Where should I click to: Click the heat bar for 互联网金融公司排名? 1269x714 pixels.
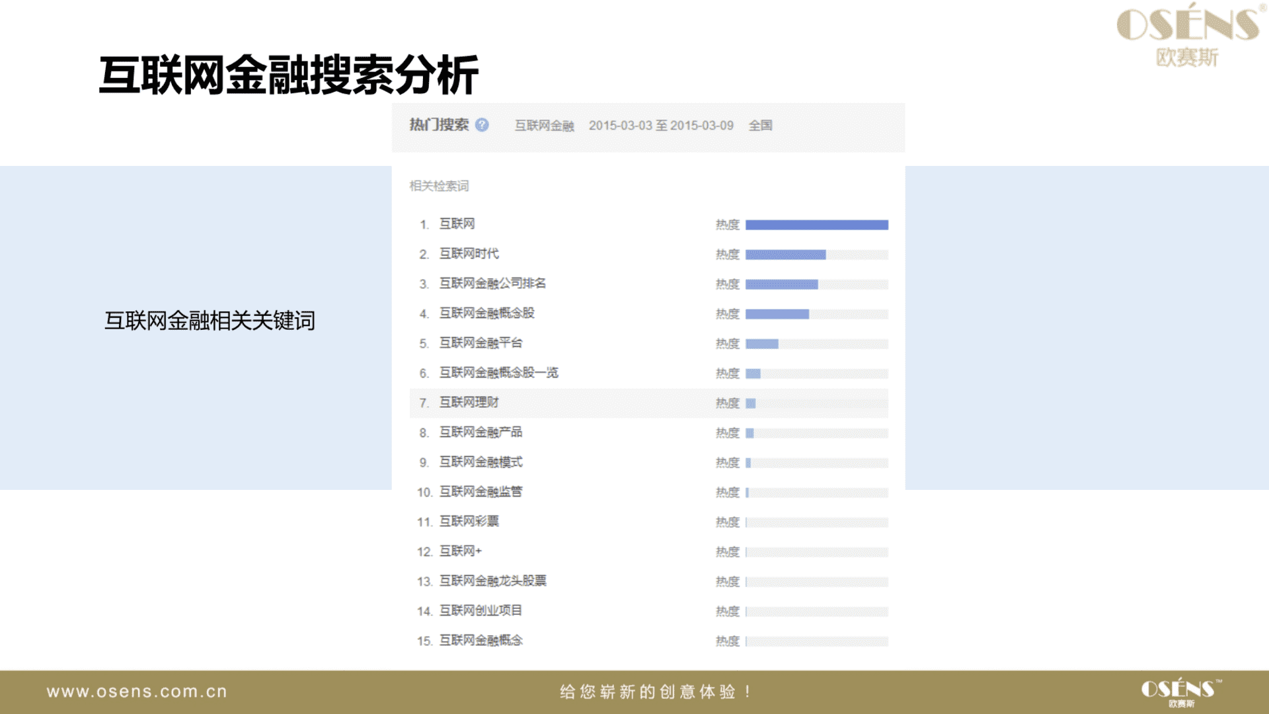click(x=817, y=284)
